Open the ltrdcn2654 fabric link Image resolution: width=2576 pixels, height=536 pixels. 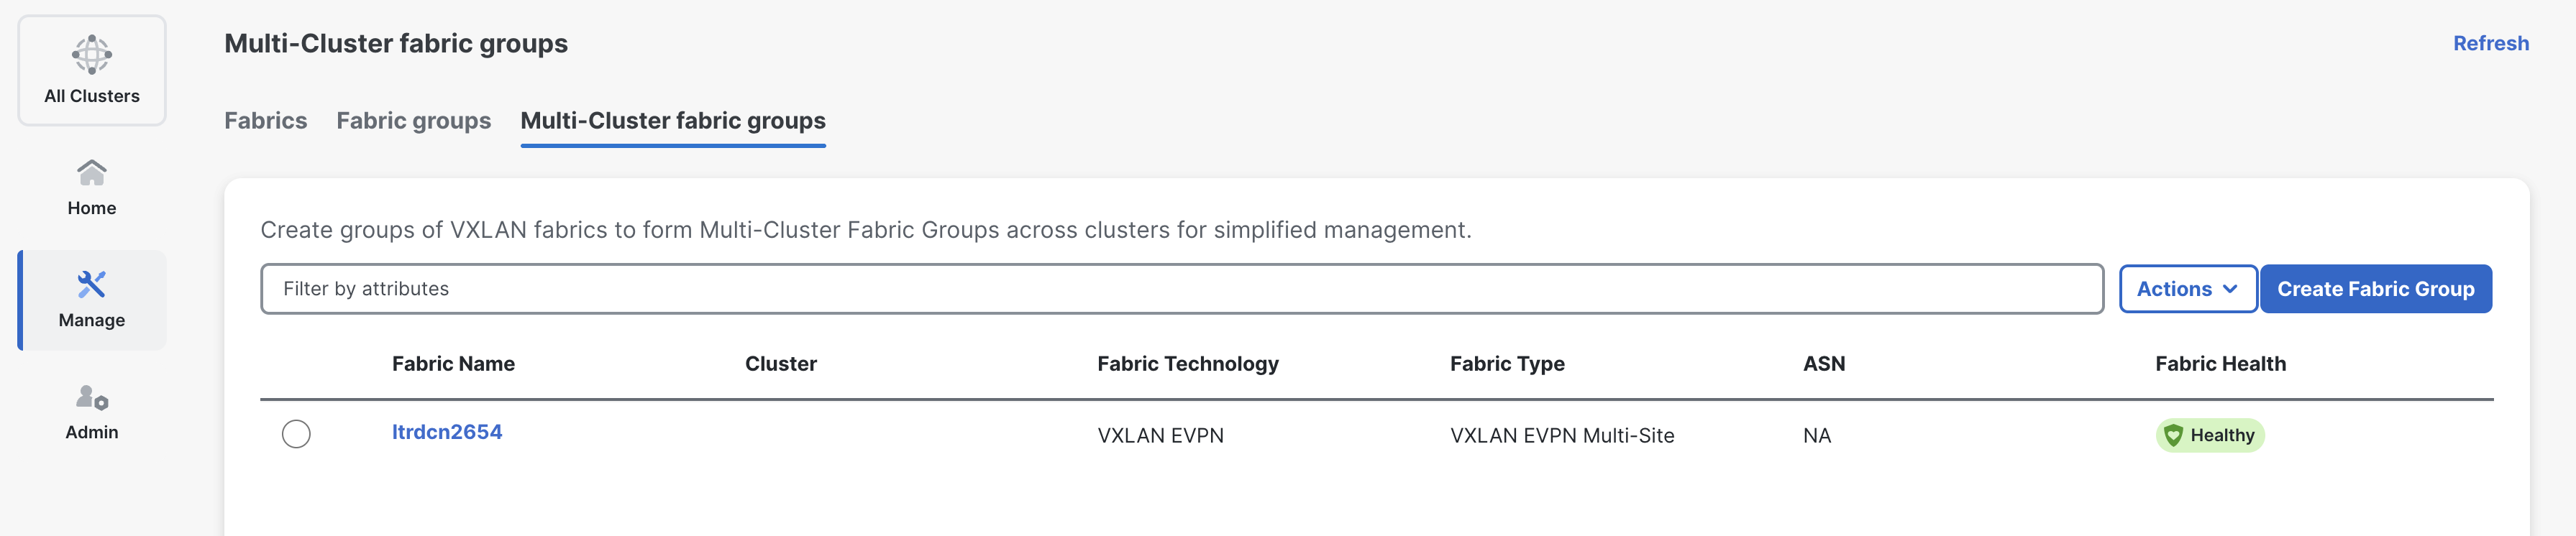point(447,432)
